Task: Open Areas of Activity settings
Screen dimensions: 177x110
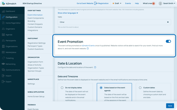Action: pos(34,65)
